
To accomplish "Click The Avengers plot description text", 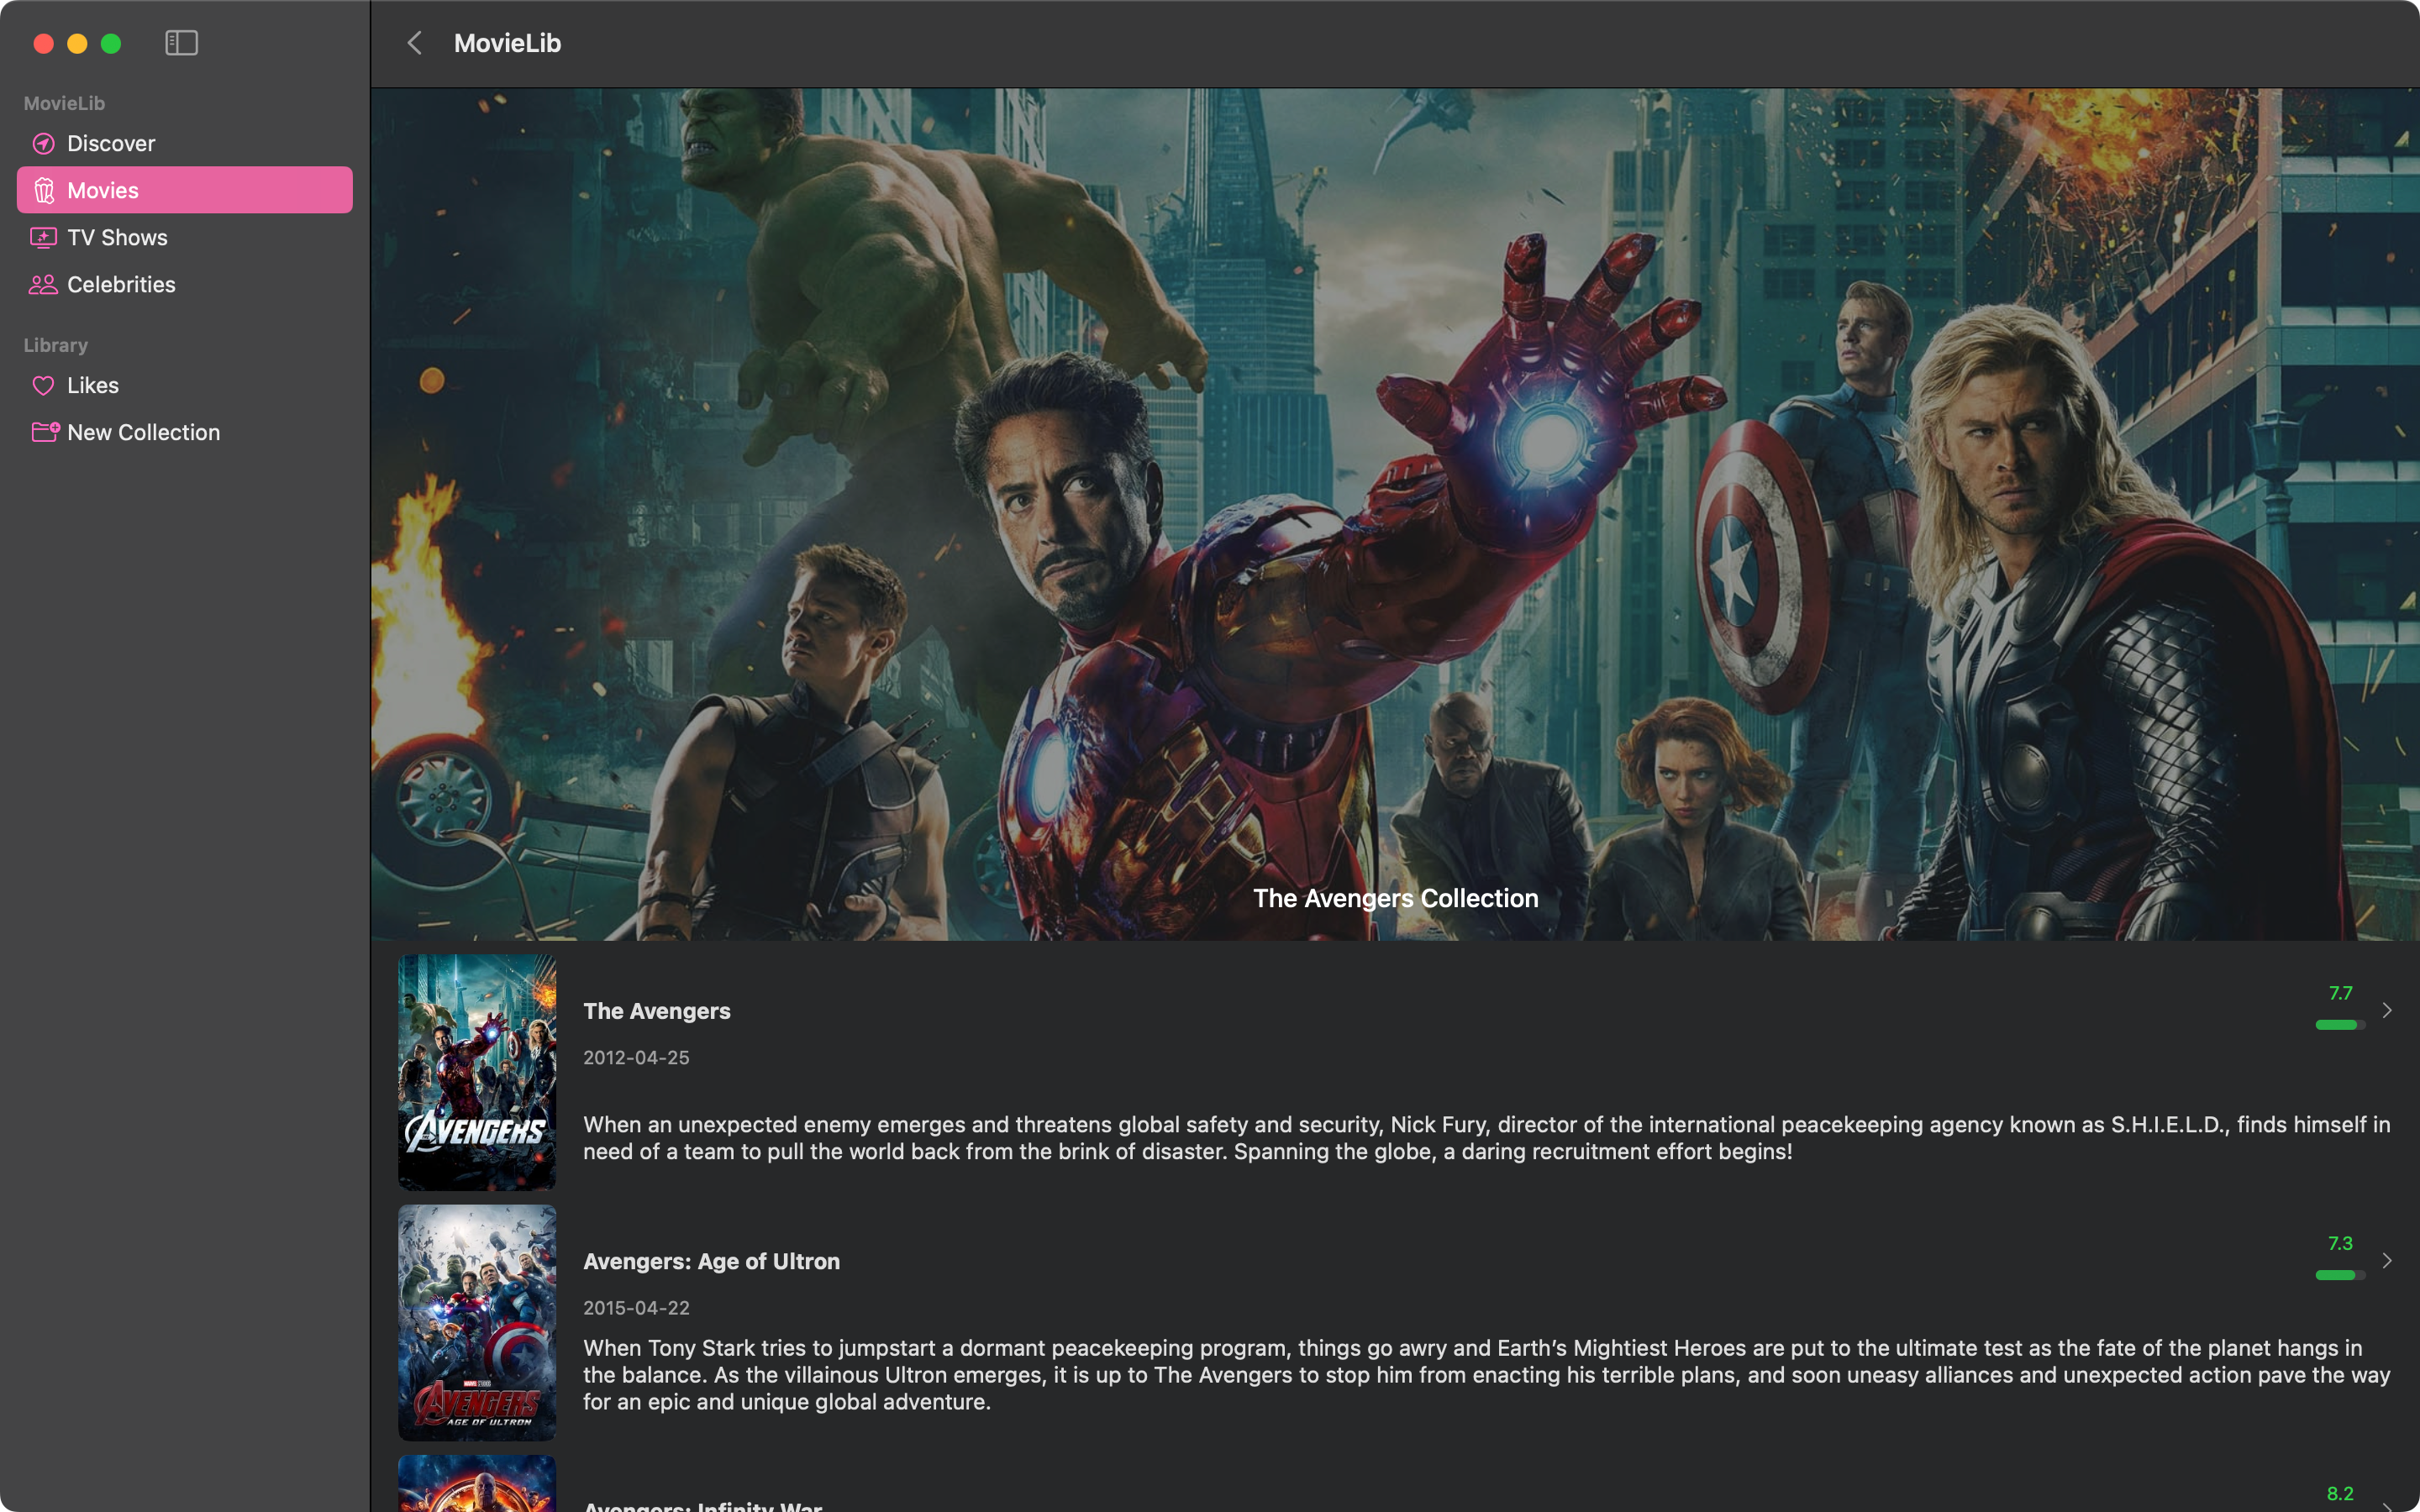I will click(x=1487, y=1138).
